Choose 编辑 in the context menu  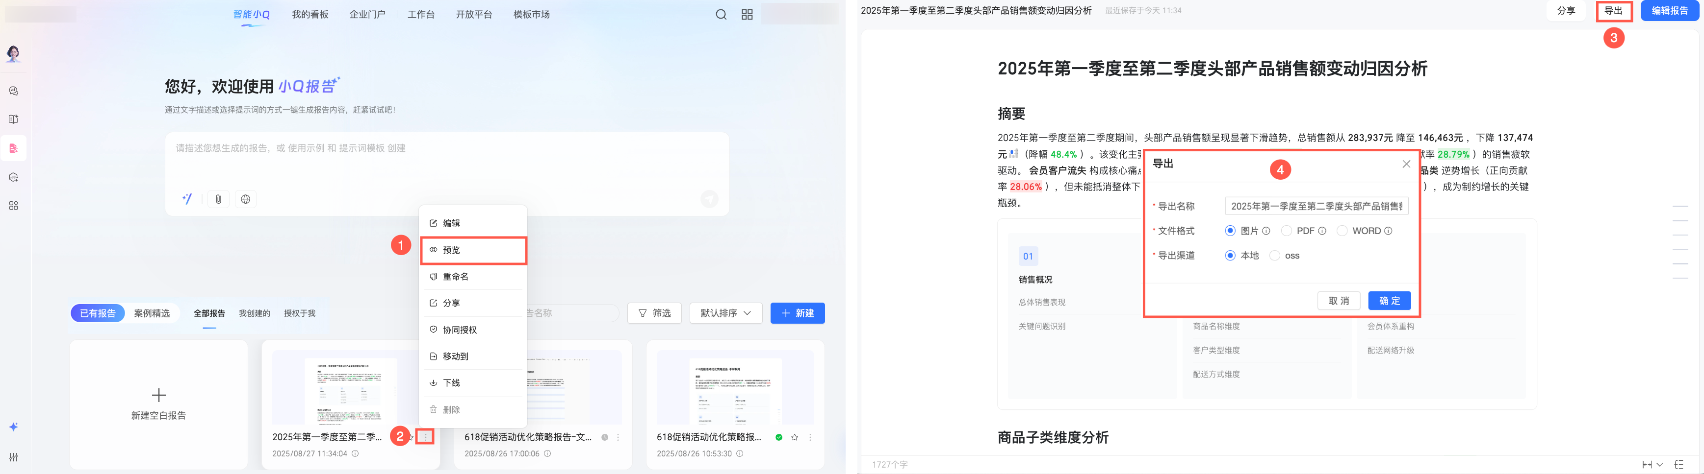tap(474, 223)
